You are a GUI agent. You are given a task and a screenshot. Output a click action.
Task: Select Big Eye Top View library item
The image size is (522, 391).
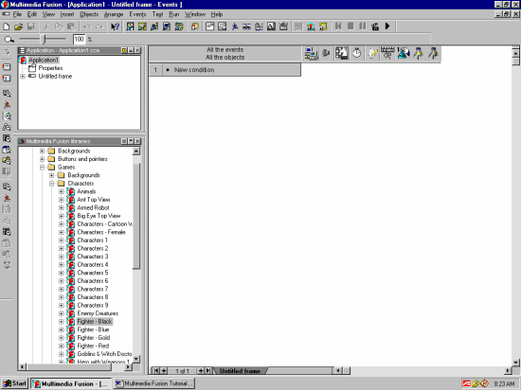tap(99, 216)
